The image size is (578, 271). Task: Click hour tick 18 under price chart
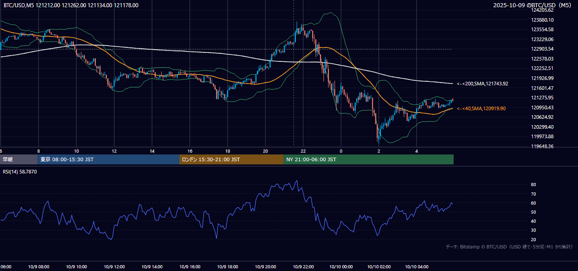(228, 151)
